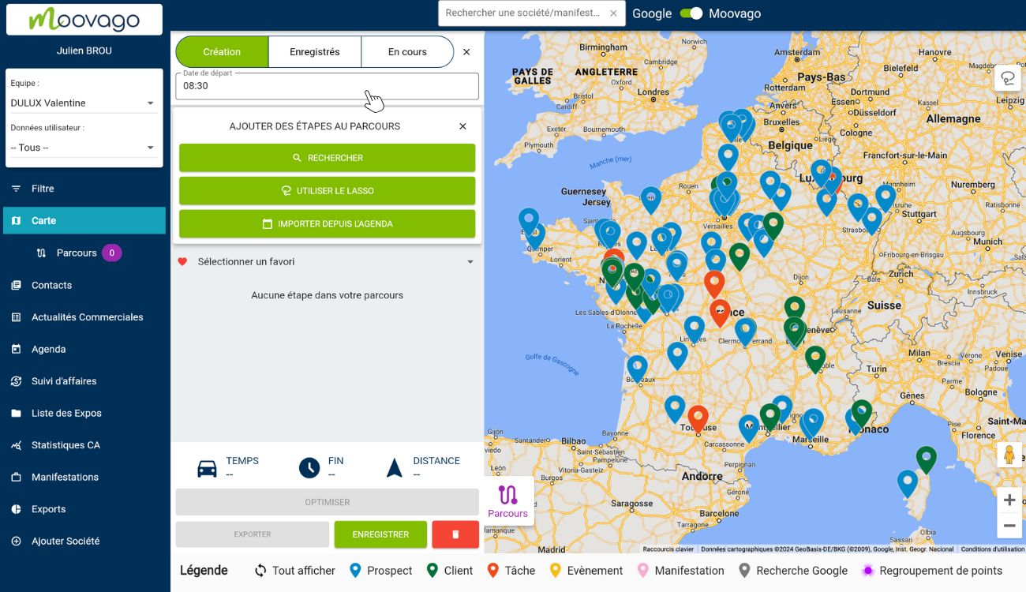Click the Manifestations briefcase icon

click(16, 478)
